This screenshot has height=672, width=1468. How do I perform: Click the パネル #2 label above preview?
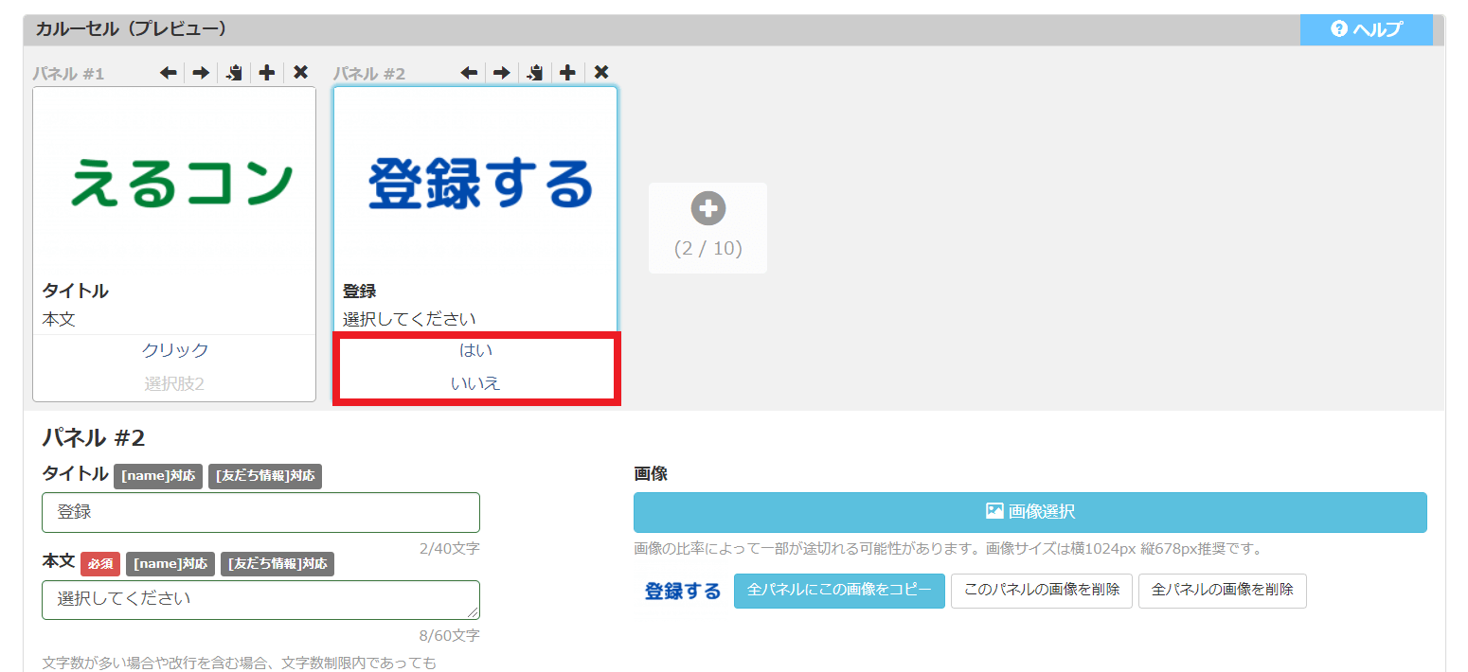(x=369, y=74)
